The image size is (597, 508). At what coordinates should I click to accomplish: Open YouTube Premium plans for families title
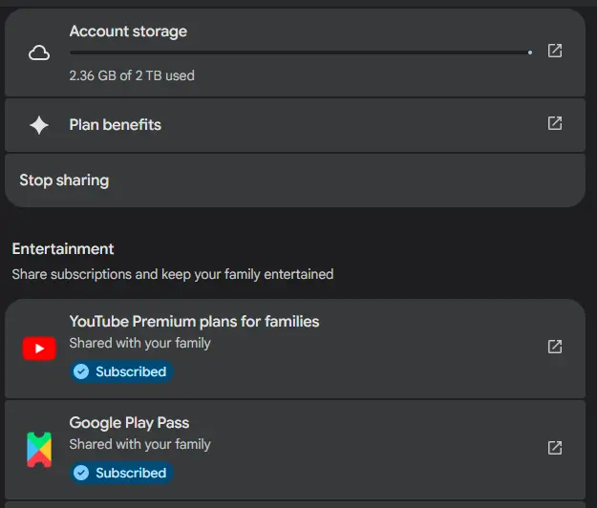pyautogui.click(x=194, y=322)
